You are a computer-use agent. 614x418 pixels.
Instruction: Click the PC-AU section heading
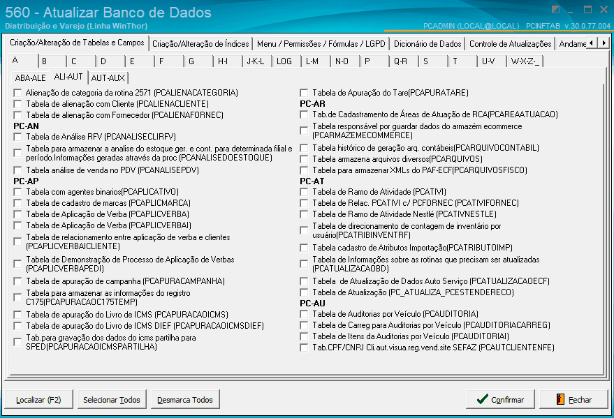click(x=312, y=303)
